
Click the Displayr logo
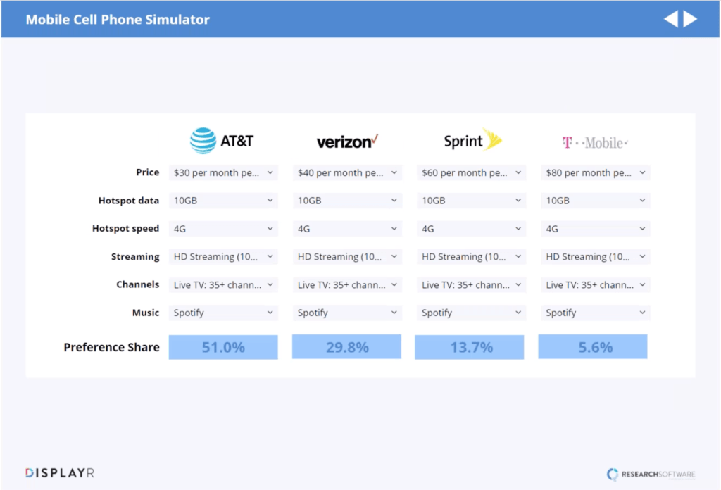[60, 473]
